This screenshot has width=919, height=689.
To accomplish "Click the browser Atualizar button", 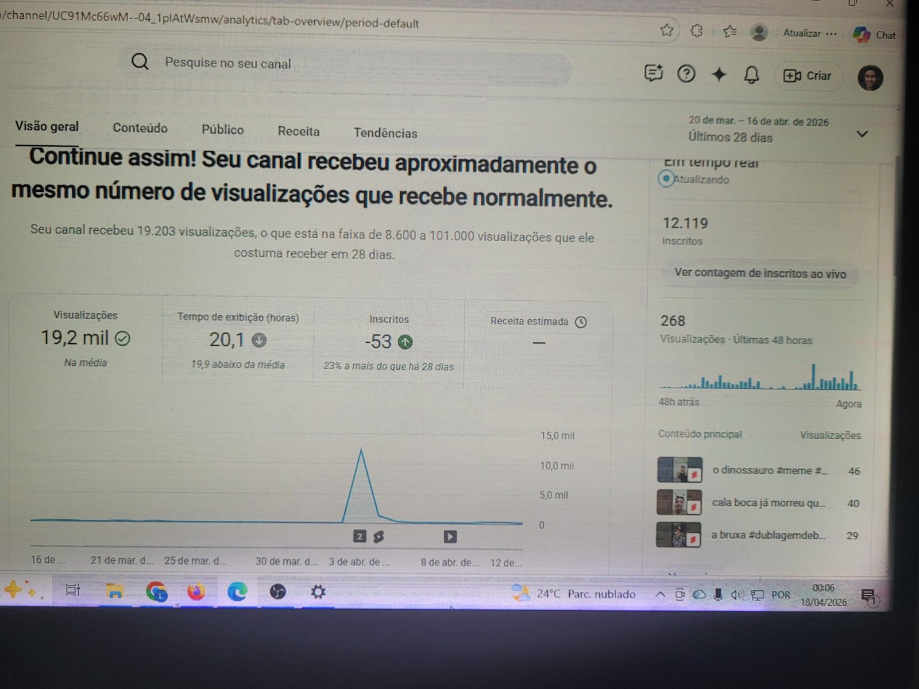I will point(802,33).
